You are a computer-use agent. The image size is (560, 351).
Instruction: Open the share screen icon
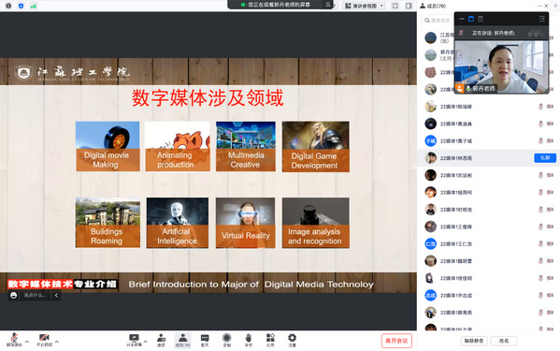coord(134,340)
